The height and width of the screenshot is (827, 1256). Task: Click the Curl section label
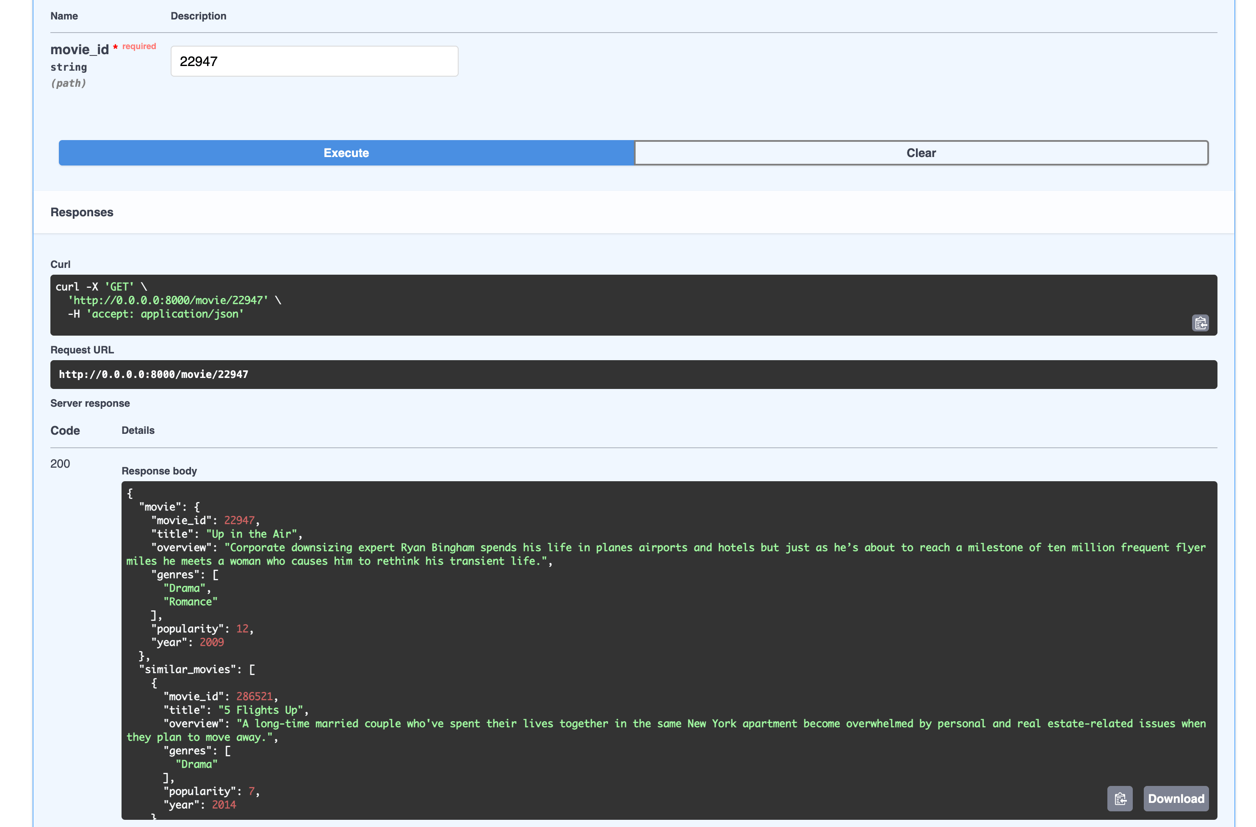tap(60, 264)
